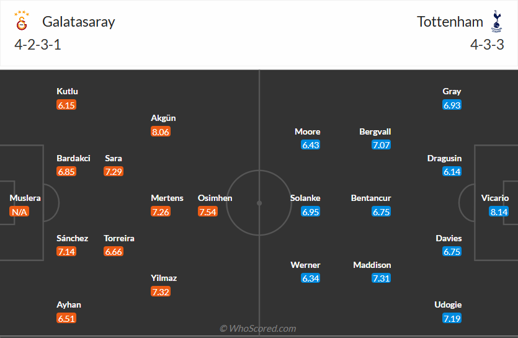Open the WhoScored.com watermark link
Screen dimensions: 518x338
258,328
